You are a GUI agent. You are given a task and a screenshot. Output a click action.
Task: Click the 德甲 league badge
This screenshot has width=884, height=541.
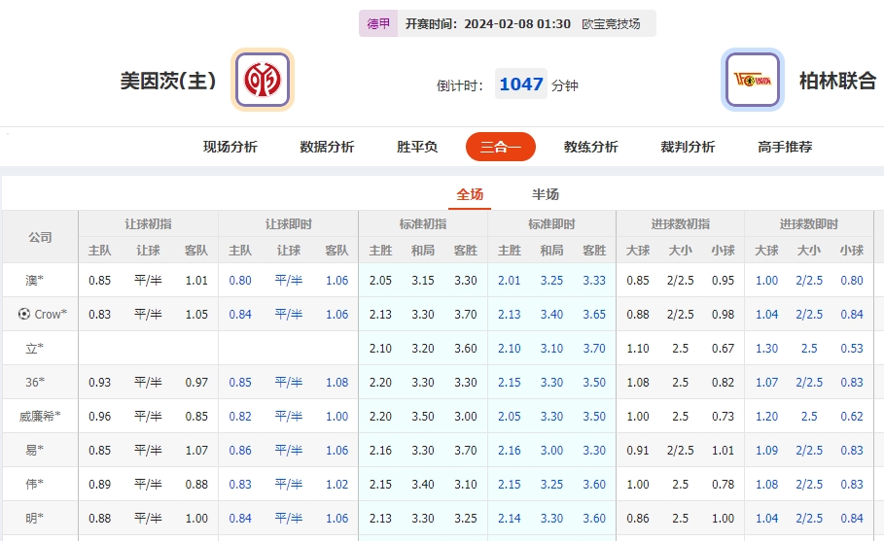(378, 23)
